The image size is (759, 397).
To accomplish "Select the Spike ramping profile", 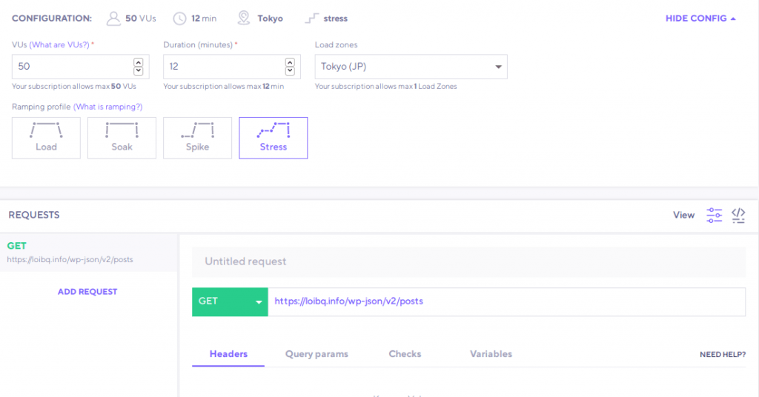I will pyautogui.click(x=197, y=138).
